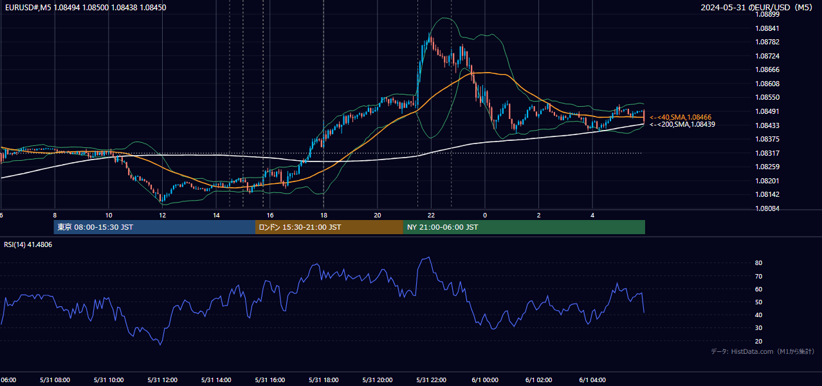
Task: Click the hour label 4 above the NY session bar
Action: pos(592,215)
